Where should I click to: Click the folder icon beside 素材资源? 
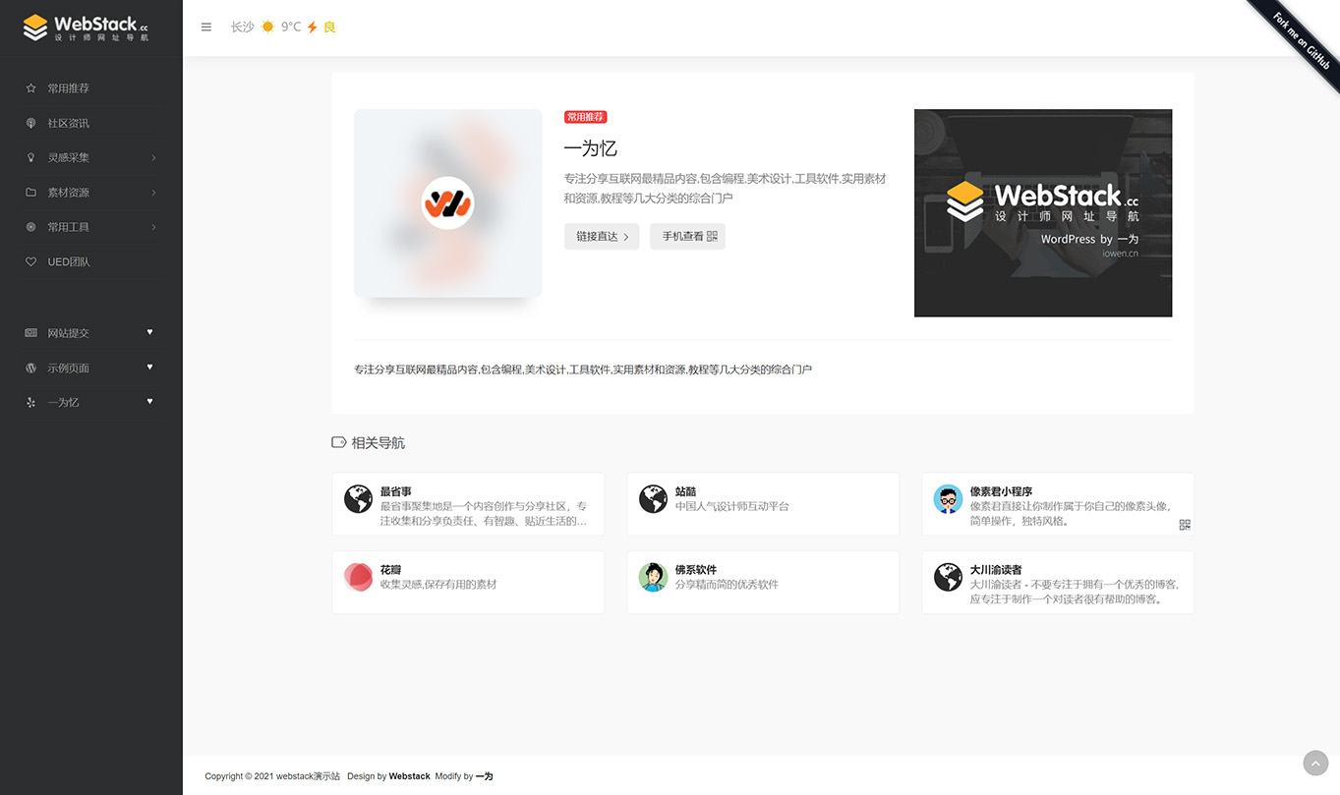[30, 193]
